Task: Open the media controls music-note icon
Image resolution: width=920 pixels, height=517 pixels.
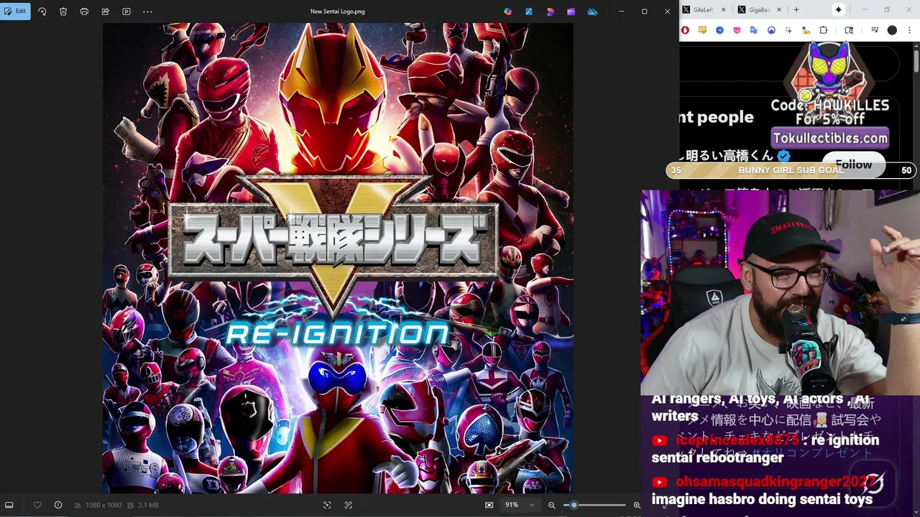Action: tap(875, 30)
